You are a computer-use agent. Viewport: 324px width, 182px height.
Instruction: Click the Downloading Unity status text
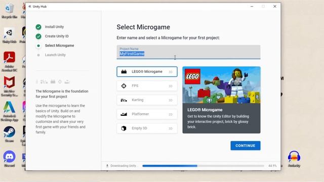(124, 166)
